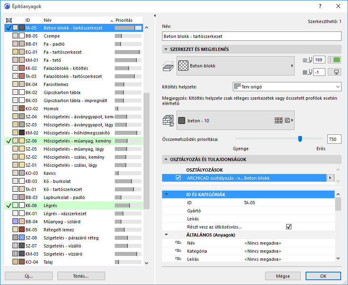The width and height of the screenshot is (348, 285).
Task: Collapse the ID ÉS KATEGÓRIÁK group
Action: (166, 194)
